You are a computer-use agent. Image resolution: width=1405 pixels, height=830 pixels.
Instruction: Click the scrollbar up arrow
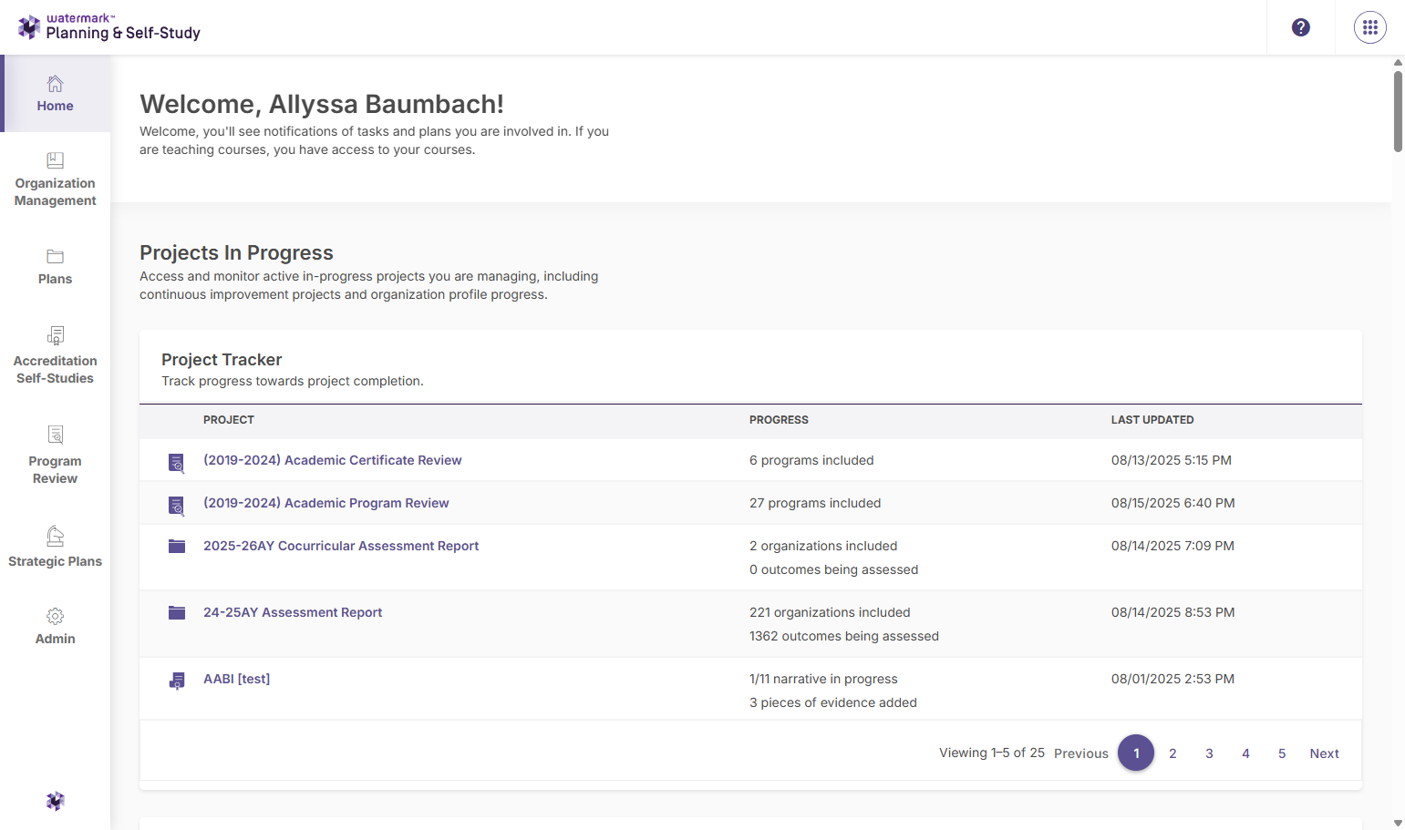[1398, 62]
